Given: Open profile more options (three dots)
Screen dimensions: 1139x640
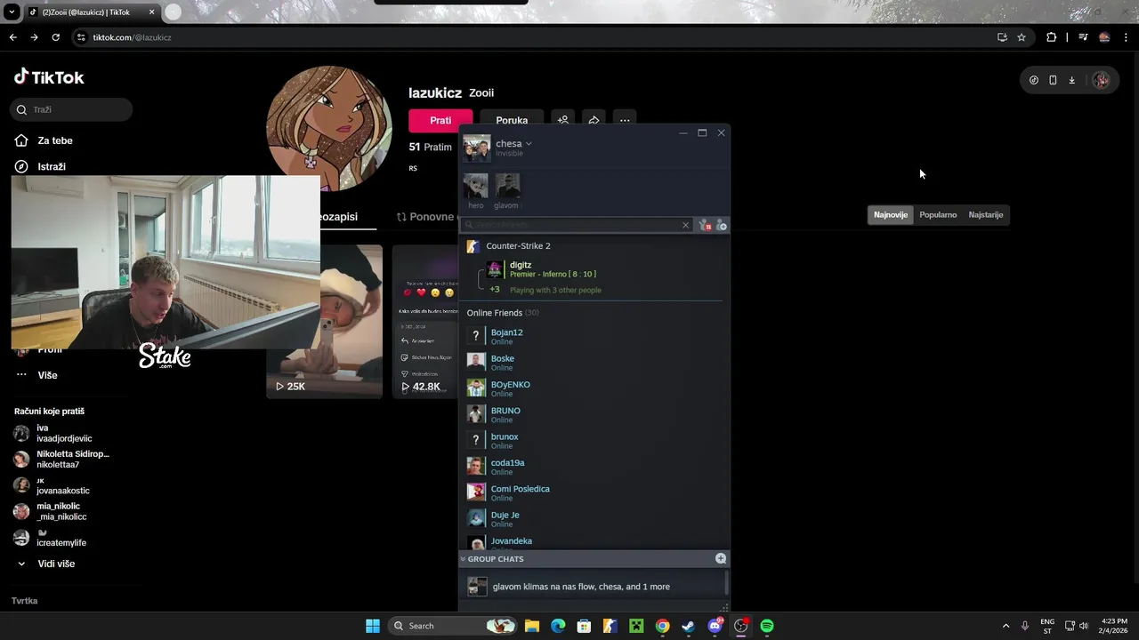Looking at the screenshot, I should coord(625,120).
